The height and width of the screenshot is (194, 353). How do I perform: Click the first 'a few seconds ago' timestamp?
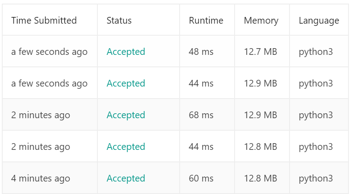(x=49, y=52)
